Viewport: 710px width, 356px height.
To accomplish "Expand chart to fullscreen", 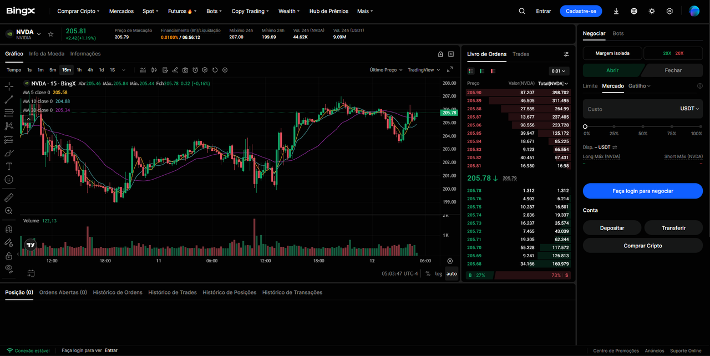I will [x=450, y=70].
